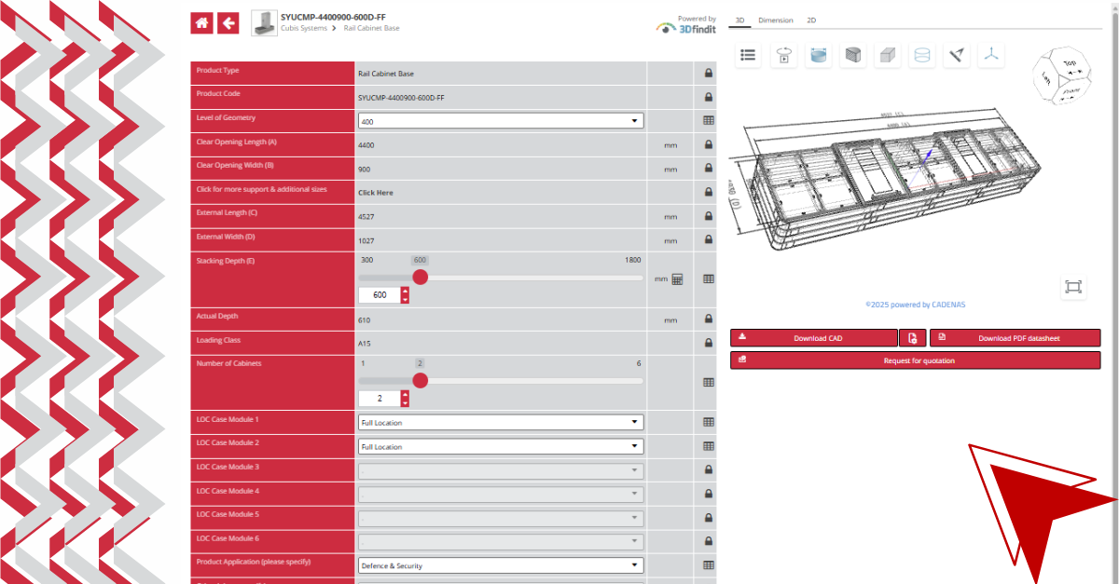Click the fullscreen viewer icon
This screenshot has width=1119, height=584.
coord(1073,288)
